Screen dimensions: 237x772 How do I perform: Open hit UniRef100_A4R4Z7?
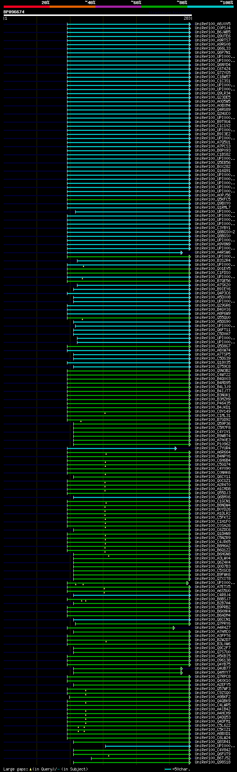click(x=213, y=627)
